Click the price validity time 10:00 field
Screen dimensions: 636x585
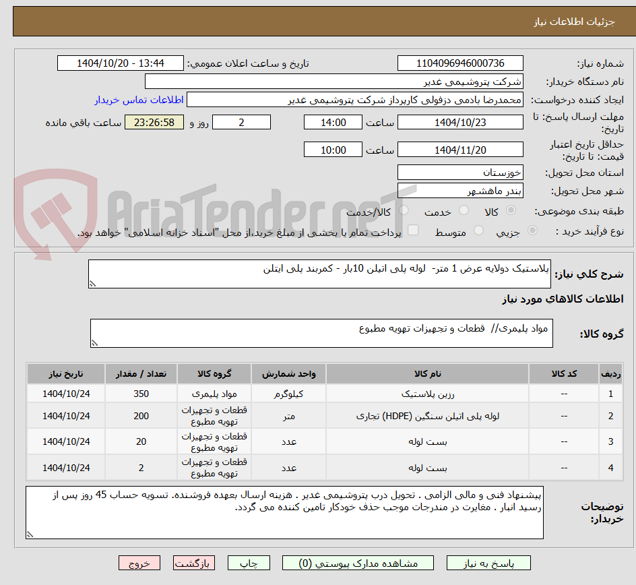(333, 150)
